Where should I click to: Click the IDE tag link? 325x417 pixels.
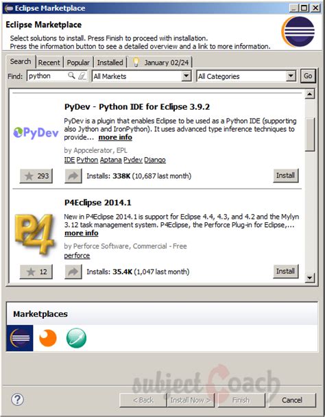pyautogui.click(x=69, y=160)
